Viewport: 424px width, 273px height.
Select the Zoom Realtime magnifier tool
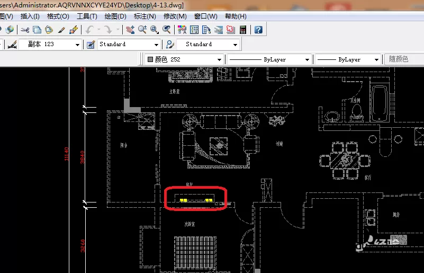142,30
